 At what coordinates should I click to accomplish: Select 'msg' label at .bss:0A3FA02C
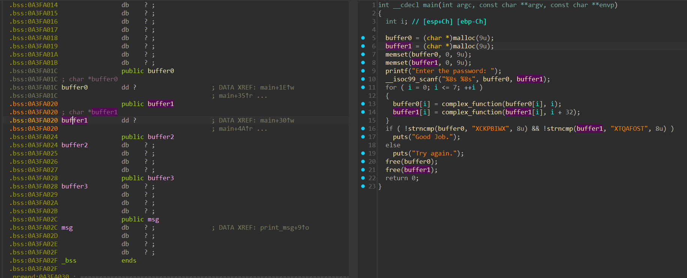67,227
